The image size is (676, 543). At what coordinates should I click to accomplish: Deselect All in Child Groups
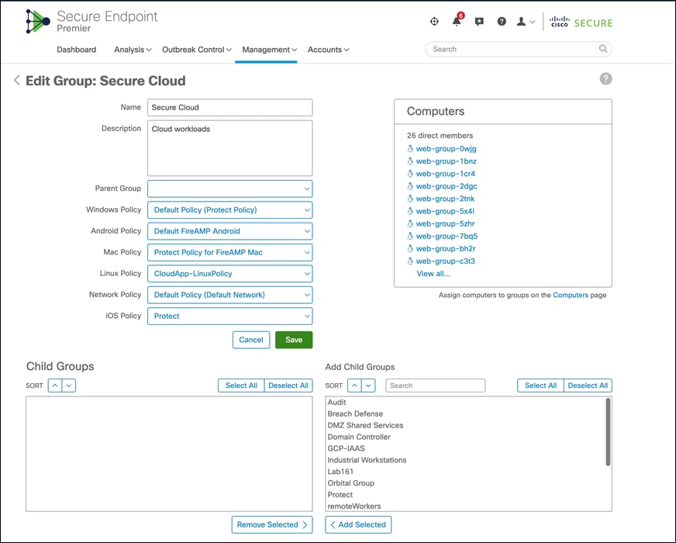288,386
